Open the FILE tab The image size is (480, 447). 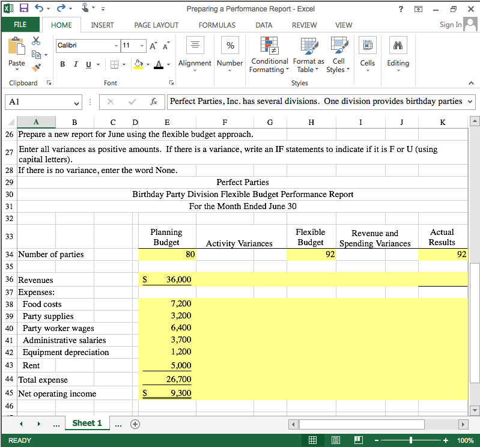click(20, 25)
